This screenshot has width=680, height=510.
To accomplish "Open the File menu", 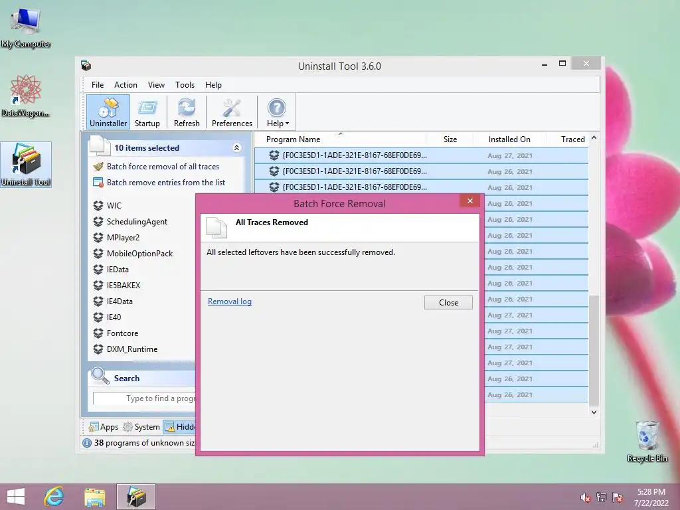I will (98, 85).
